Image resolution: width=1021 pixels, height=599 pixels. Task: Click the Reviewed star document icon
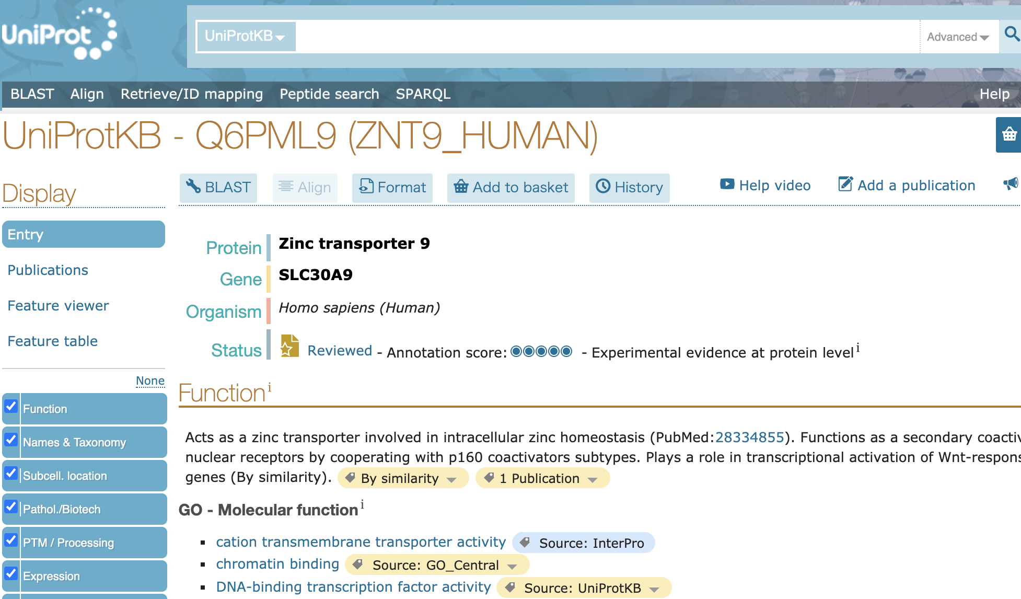(x=289, y=346)
